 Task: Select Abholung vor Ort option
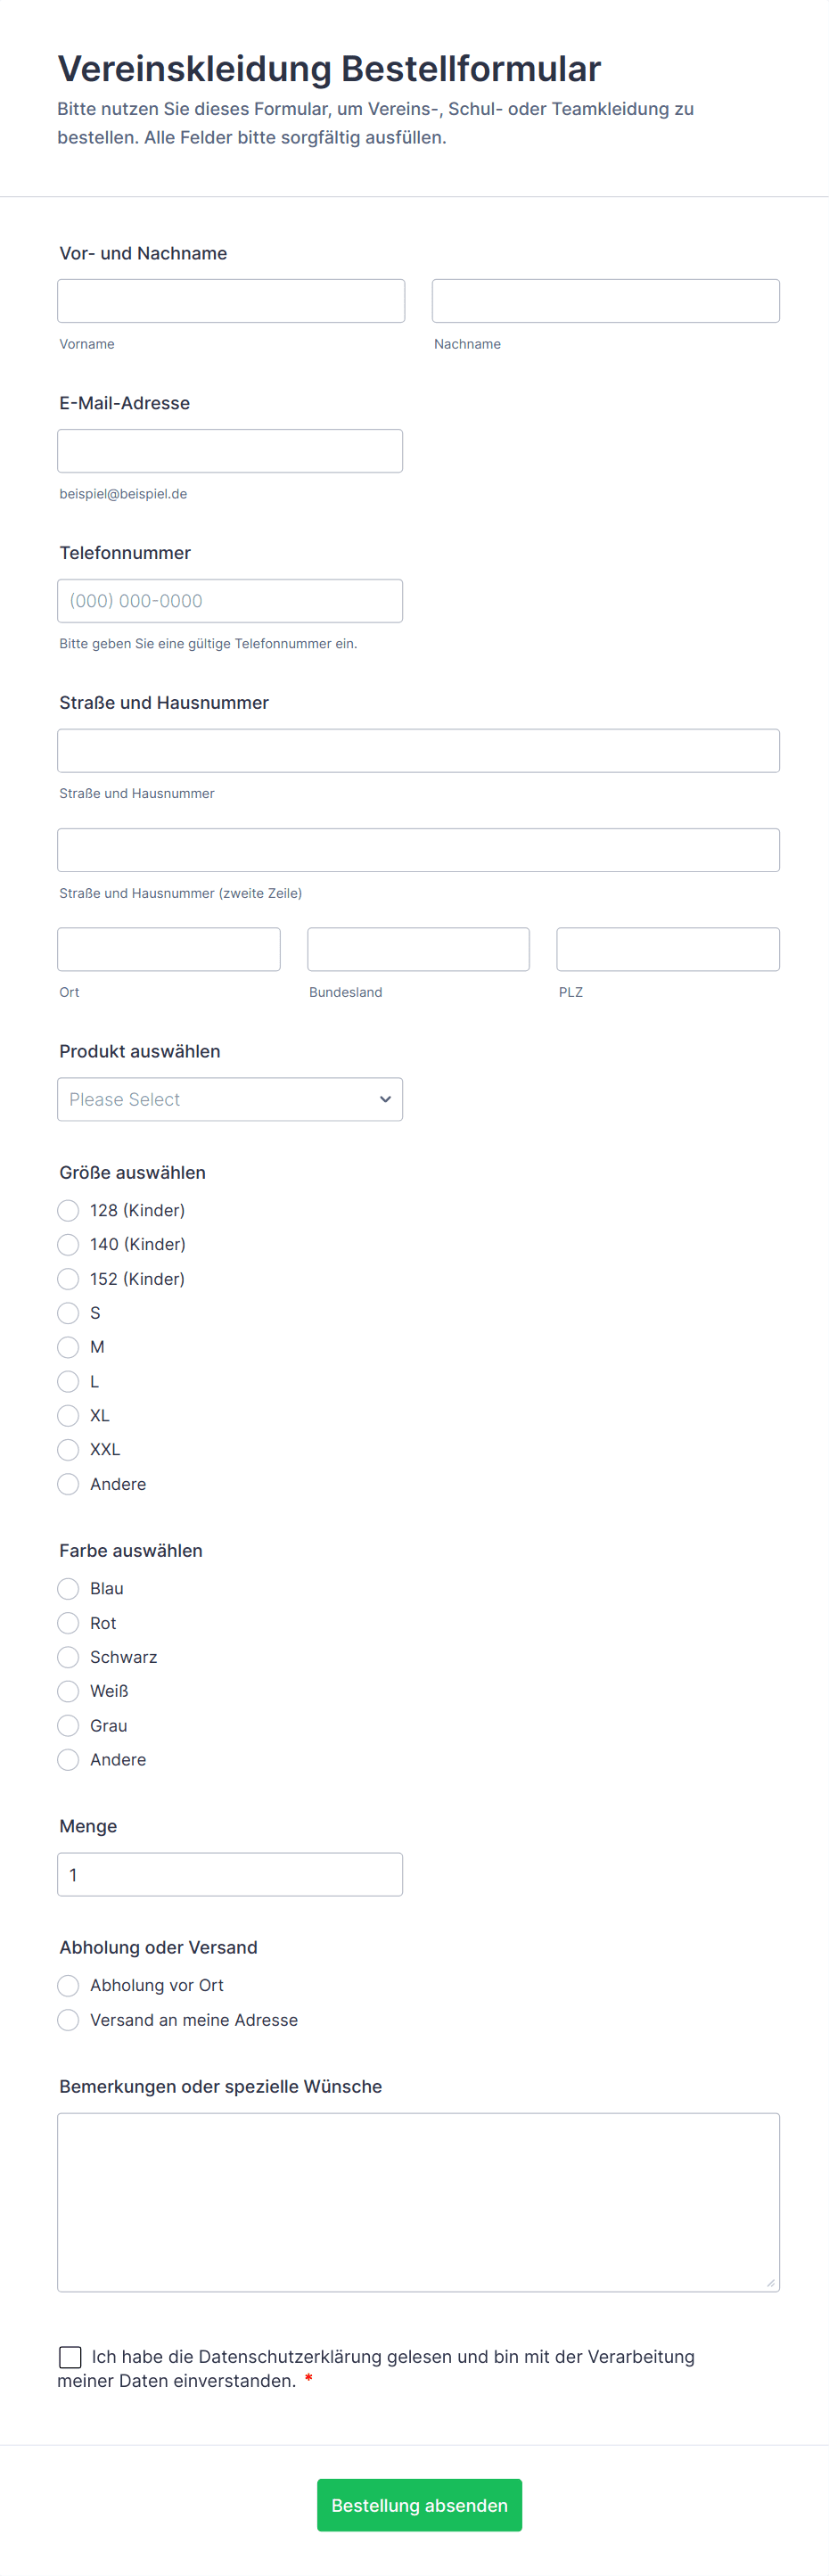(x=68, y=1985)
